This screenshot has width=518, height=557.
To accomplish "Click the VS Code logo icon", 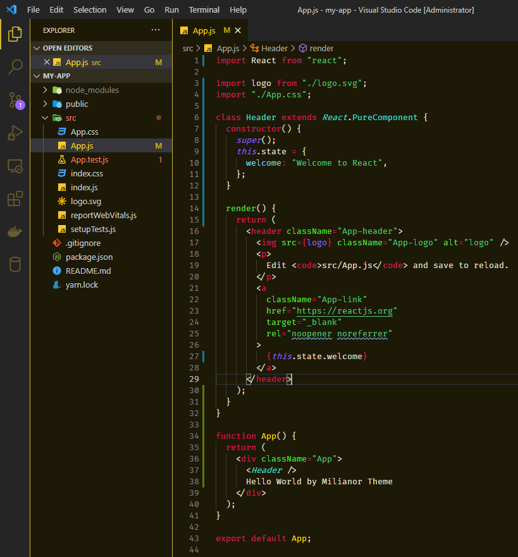I will pyautogui.click(x=11, y=9).
